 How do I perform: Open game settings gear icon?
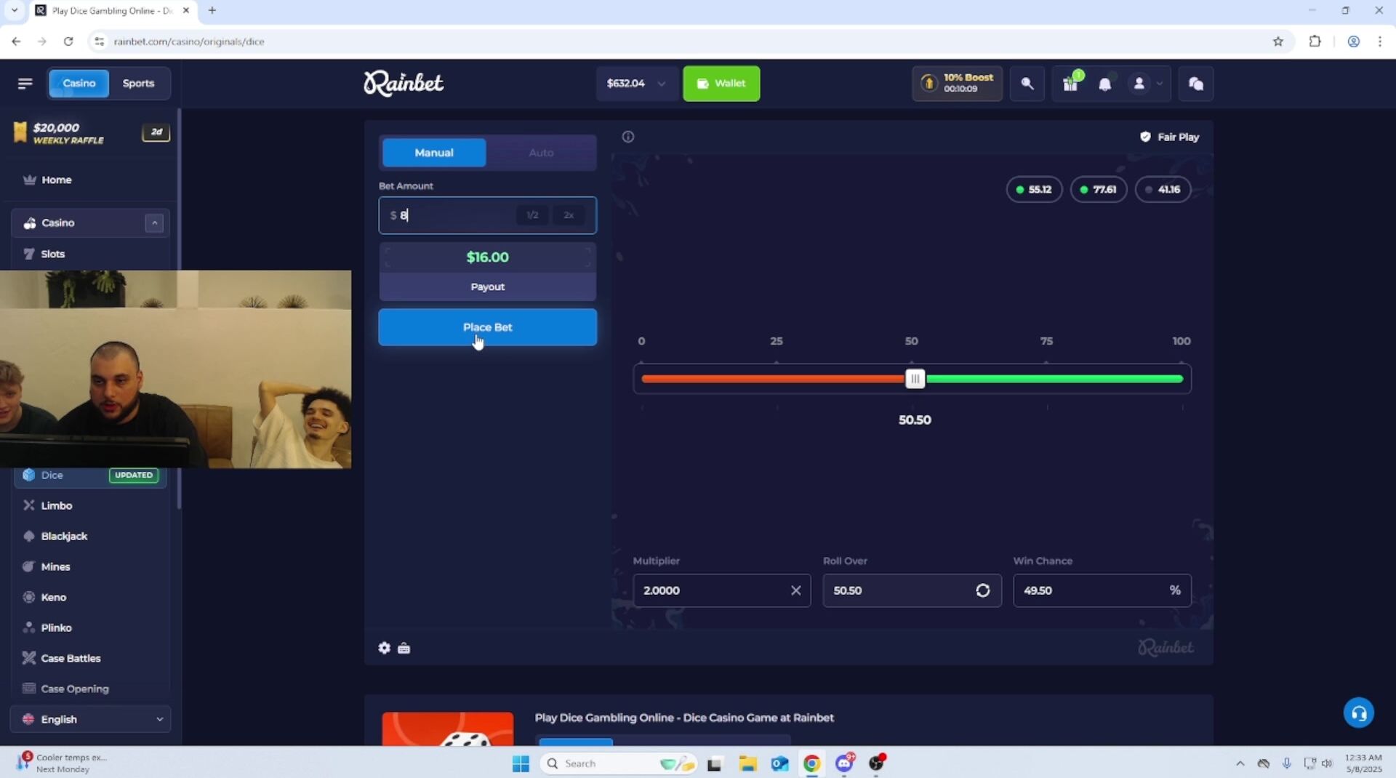pos(384,648)
